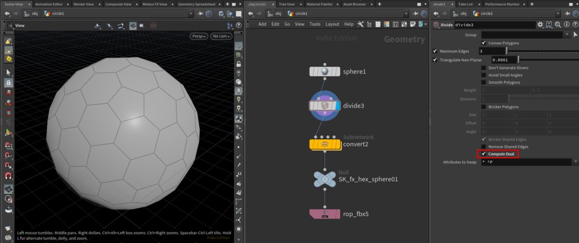Go back in the network editor navigation
Screen dimensions: 579x243
pos(251,13)
